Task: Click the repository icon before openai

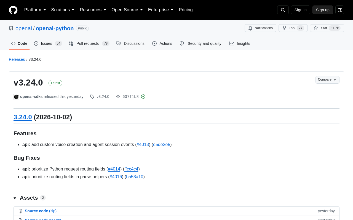Action: (11, 28)
